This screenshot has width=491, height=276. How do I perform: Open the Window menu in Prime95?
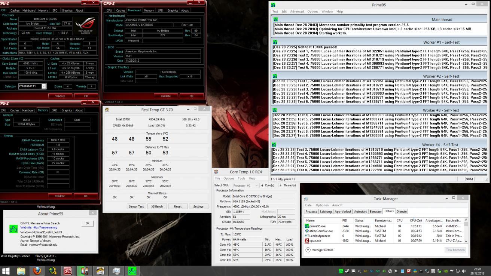coord(327,12)
